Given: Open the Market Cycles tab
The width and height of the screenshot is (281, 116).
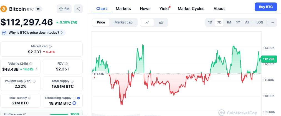Looking at the screenshot, I should (x=191, y=9).
